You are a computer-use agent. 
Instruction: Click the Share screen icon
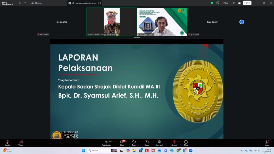point(147,142)
